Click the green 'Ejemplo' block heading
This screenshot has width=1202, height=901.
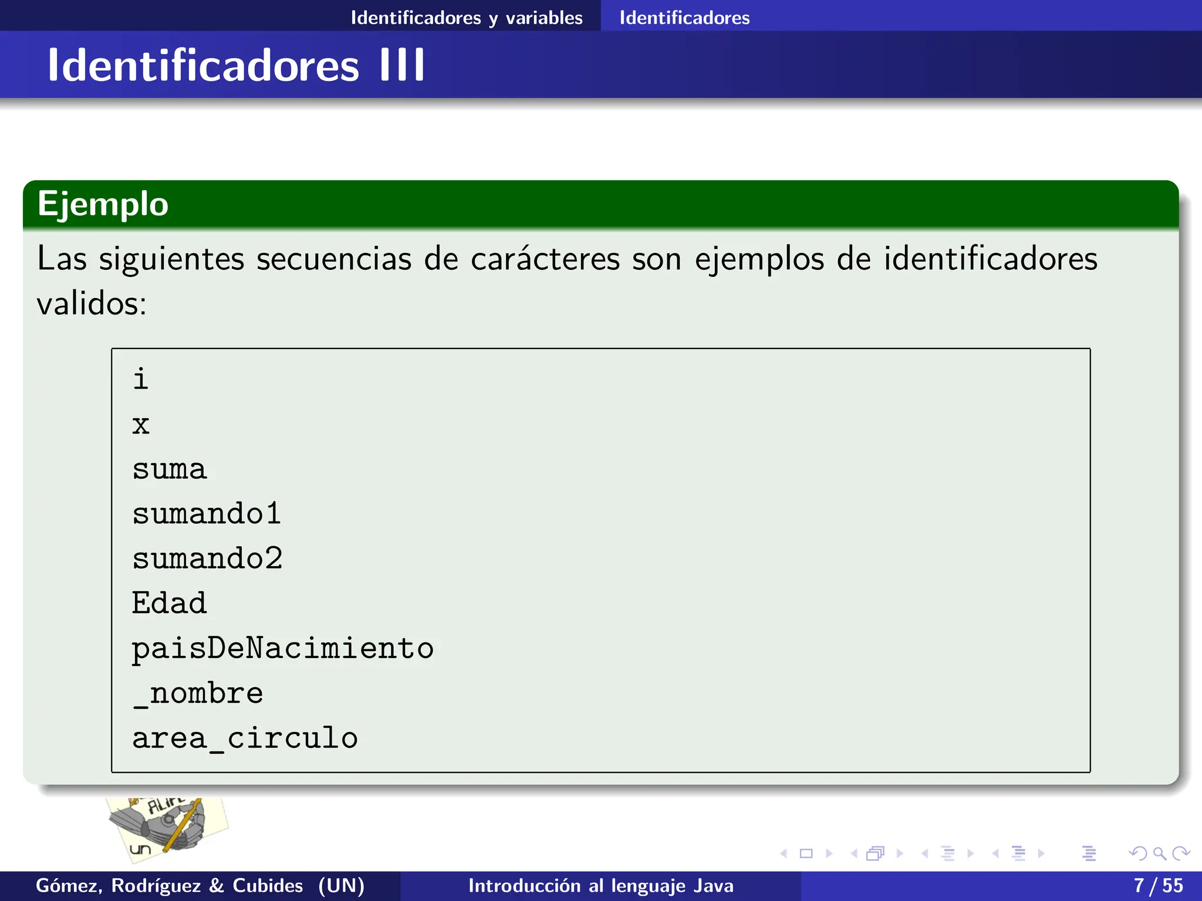[x=103, y=204]
